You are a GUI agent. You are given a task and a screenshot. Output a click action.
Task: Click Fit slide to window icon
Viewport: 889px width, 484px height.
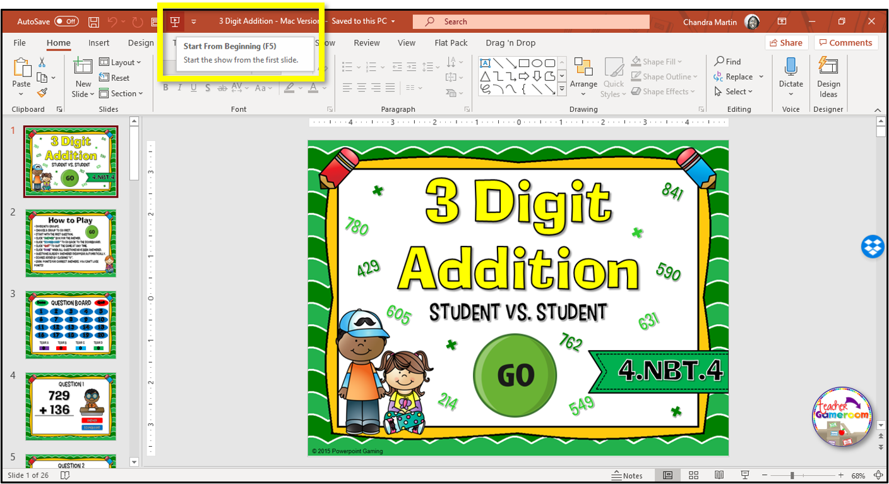click(878, 475)
